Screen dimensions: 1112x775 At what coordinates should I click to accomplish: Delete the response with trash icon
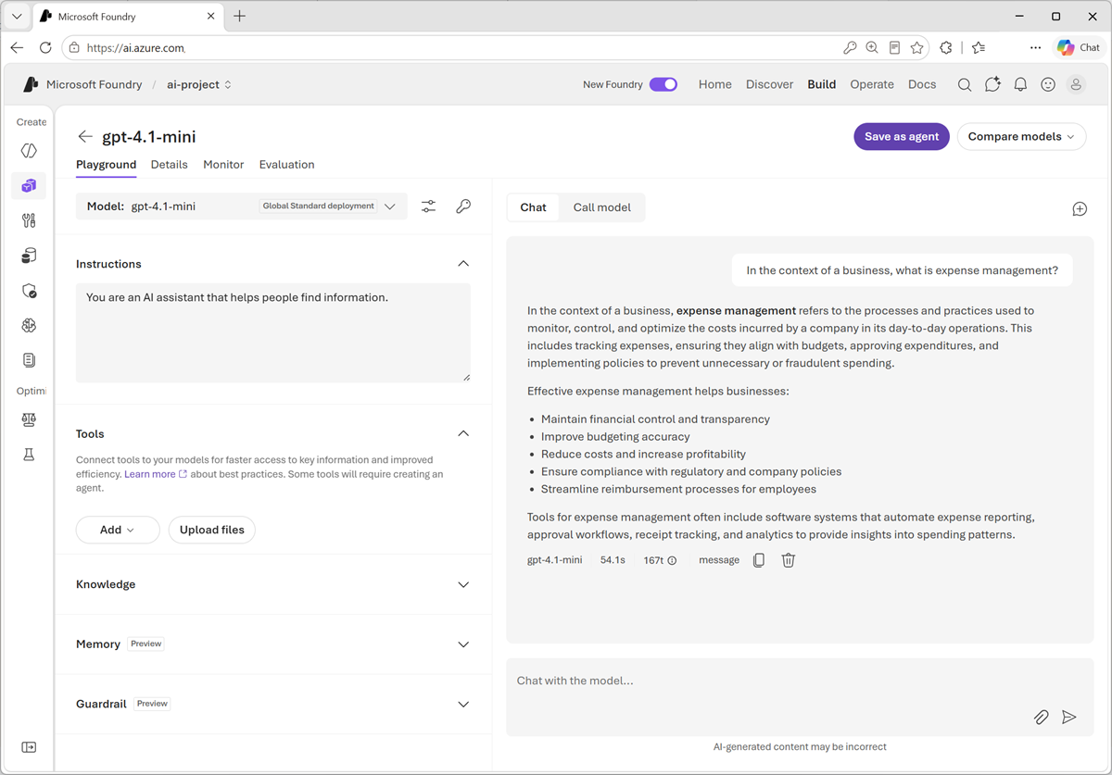click(789, 560)
